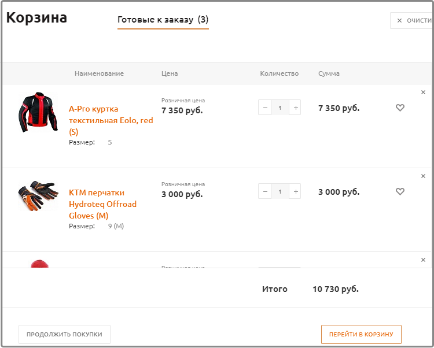
Task: Decrease KTM gloves quantity with minus
Action: tap(265, 191)
